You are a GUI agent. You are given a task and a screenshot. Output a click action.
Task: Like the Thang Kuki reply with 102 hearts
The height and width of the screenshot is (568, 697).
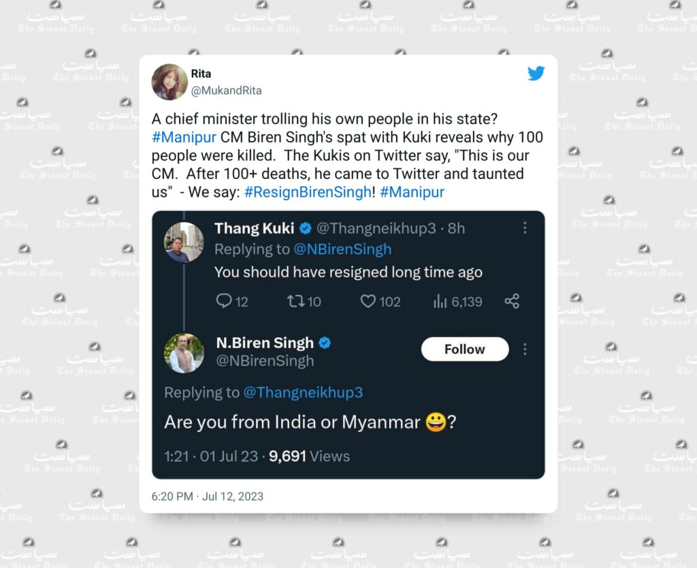pyautogui.click(x=368, y=302)
